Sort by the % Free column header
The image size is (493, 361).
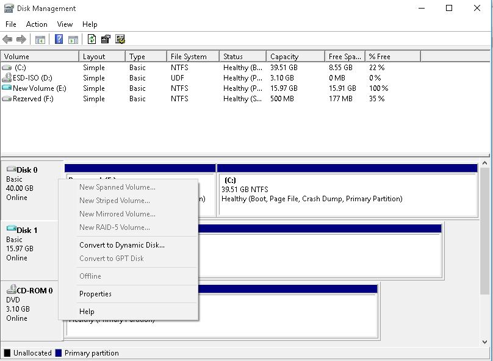tap(393, 57)
